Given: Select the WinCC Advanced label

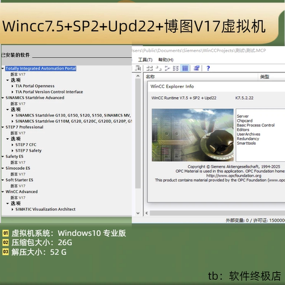Looking at the screenshot, I should (x=22, y=192).
